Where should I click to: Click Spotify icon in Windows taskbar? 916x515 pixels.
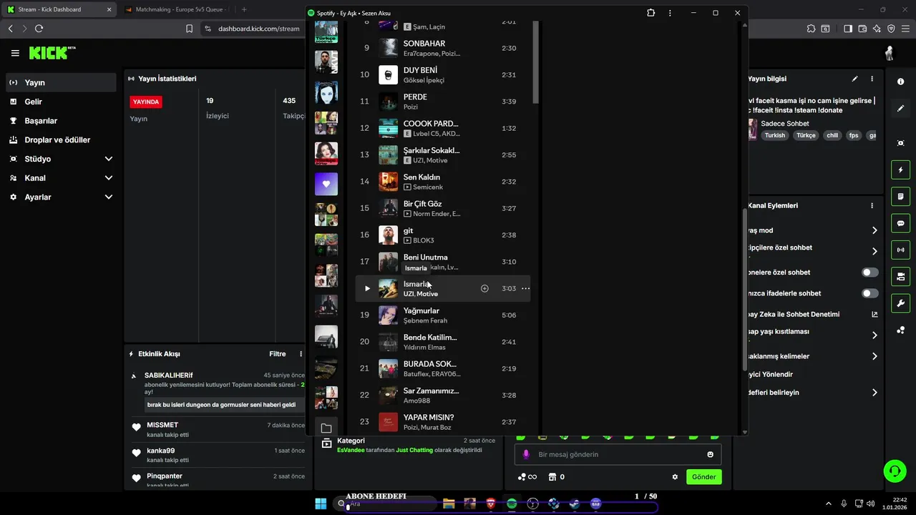click(x=512, y=504)
